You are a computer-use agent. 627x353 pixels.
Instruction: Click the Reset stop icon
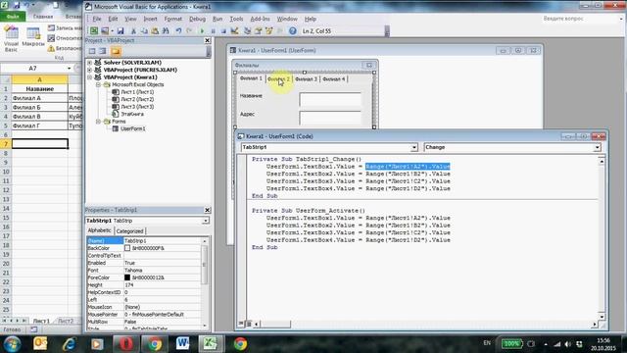coord(223,30)
